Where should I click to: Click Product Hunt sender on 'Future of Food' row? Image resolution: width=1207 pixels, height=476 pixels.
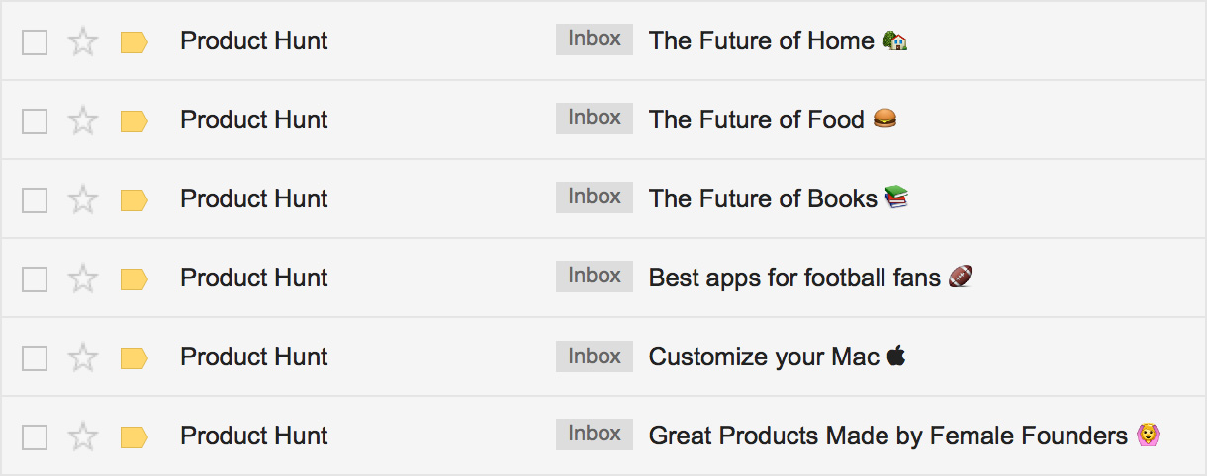pyautogui.click(x=253, y=119)
